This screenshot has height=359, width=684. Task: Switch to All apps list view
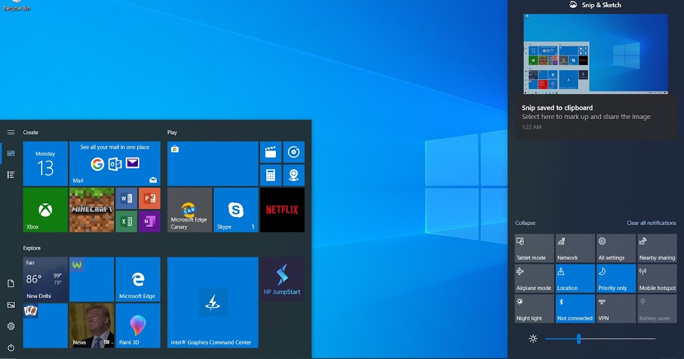[x=11, y=174]
